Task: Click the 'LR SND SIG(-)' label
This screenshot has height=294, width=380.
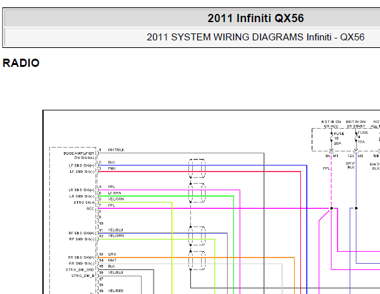Action: 82,196
